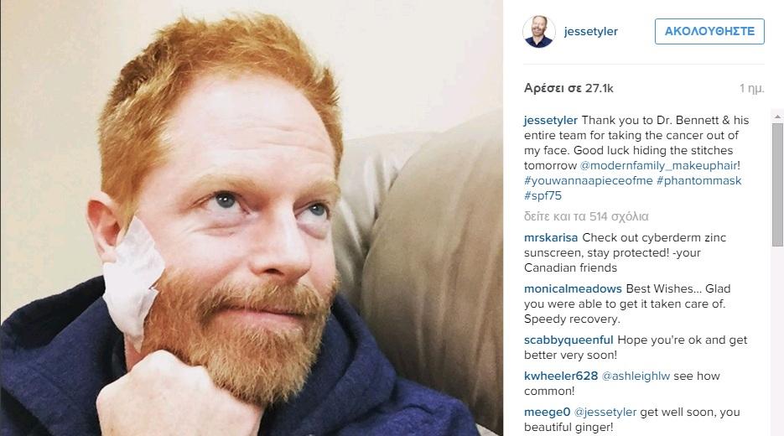Open the #youwannaapieceofme hashtag
Screen dimensions: 784x436
click(589, 180)
